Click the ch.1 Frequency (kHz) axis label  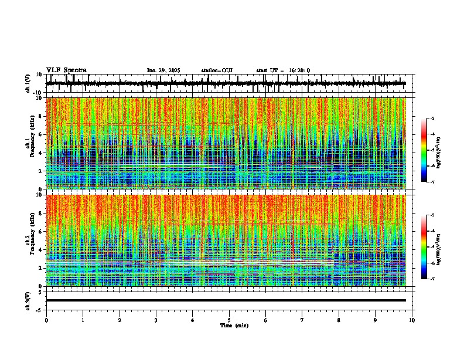(32, 137)
